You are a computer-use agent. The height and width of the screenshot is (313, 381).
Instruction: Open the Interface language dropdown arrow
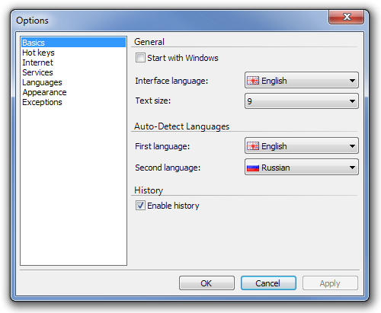tap(352, 81)
